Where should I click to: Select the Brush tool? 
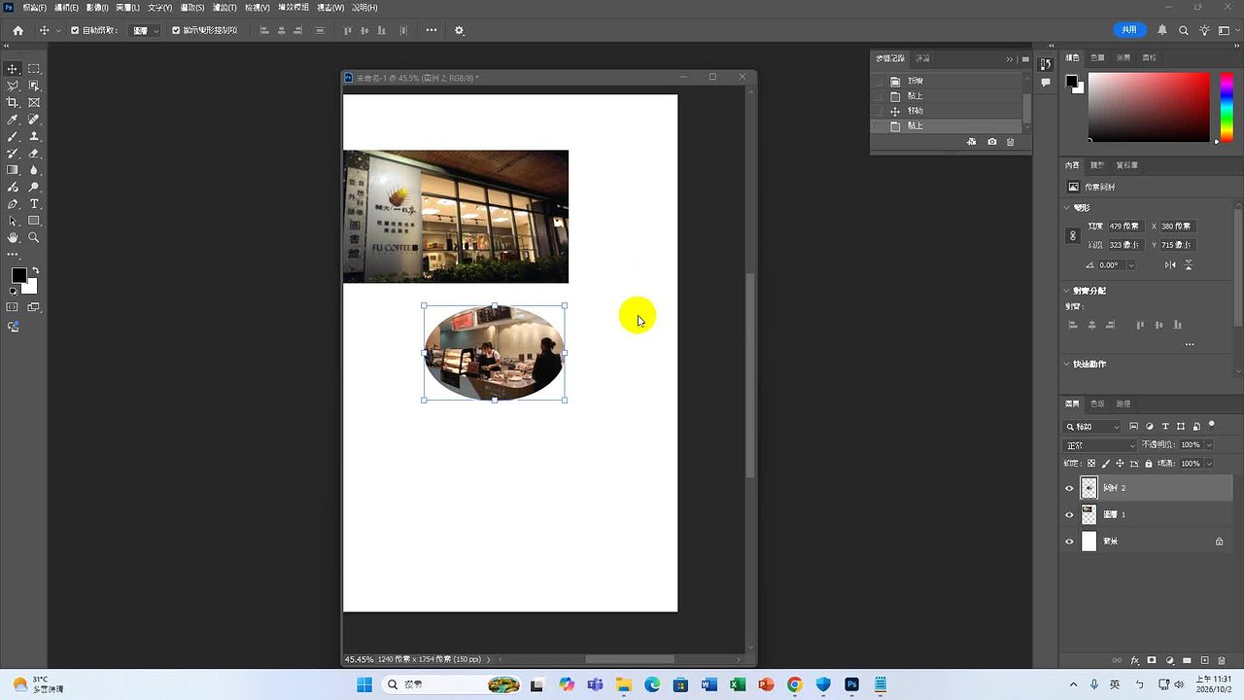click(13, 137)
